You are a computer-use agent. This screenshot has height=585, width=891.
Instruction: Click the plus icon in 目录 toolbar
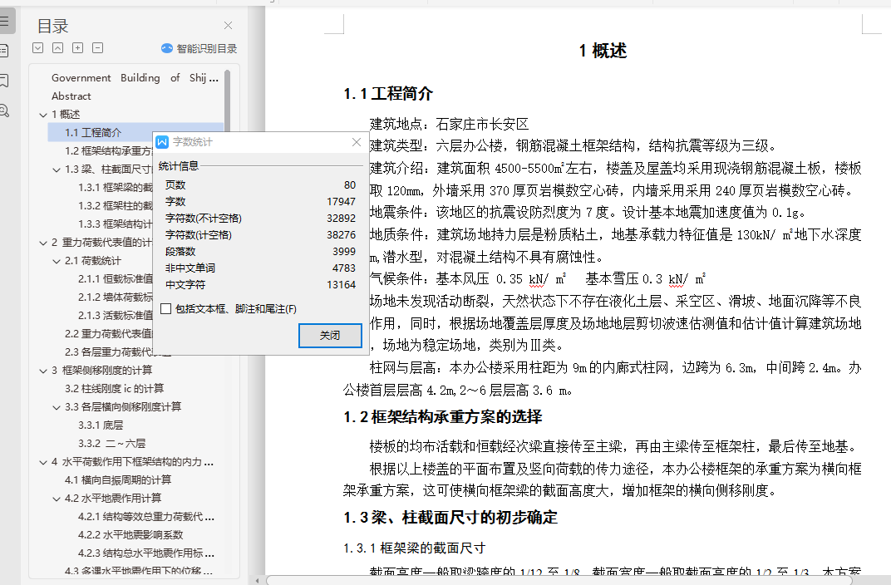coord(78,47)
